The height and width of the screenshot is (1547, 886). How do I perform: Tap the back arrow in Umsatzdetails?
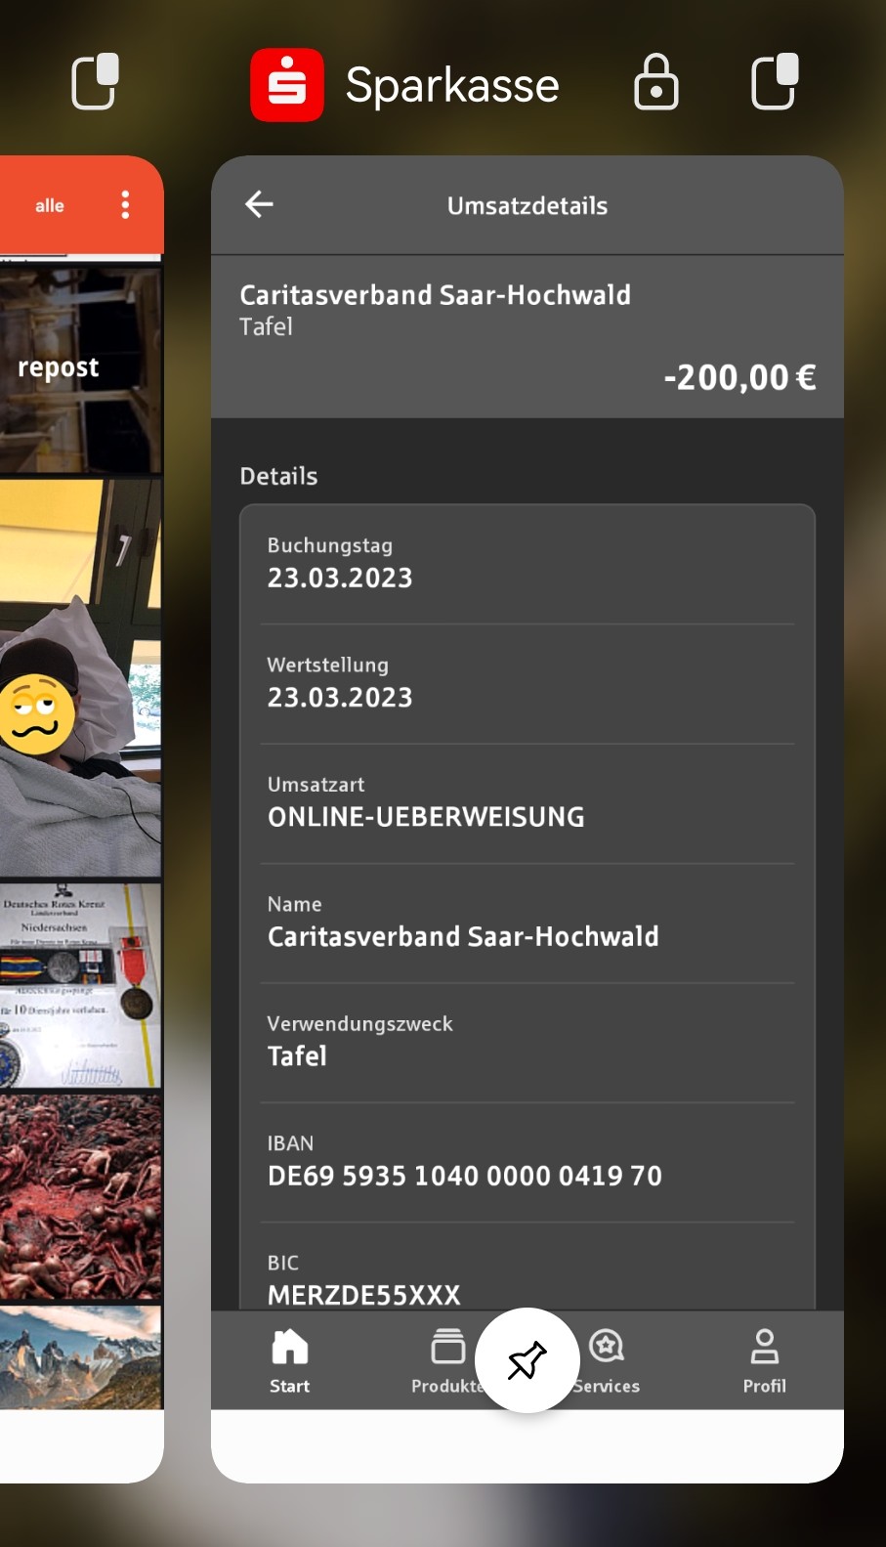[x=259, y=204]
